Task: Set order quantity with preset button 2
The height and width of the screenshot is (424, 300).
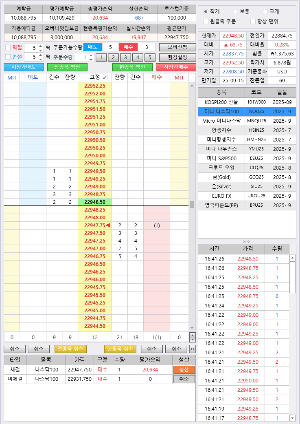Action: tap(113, 57)
